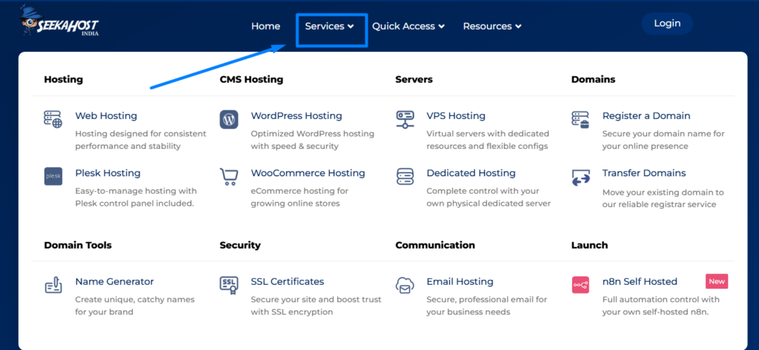The image size is (759, 350).
Task: Click the WooCommerce shopping cart icon
Action: [x=229, y=176]
